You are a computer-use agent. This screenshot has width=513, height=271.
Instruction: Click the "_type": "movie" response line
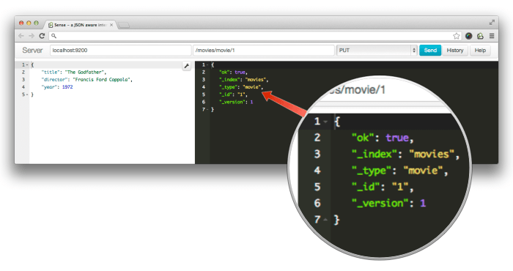[241, 87]
